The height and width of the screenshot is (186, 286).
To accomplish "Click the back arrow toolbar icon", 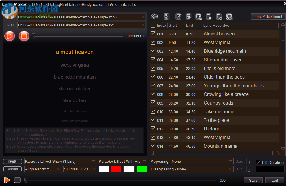I will pos(154,16).
